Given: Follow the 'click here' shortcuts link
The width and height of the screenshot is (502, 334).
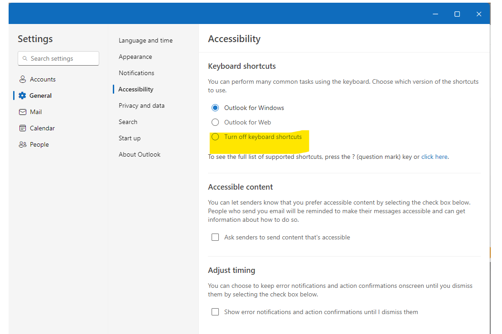Looking at the screenshot, I should tap(434, 157).
